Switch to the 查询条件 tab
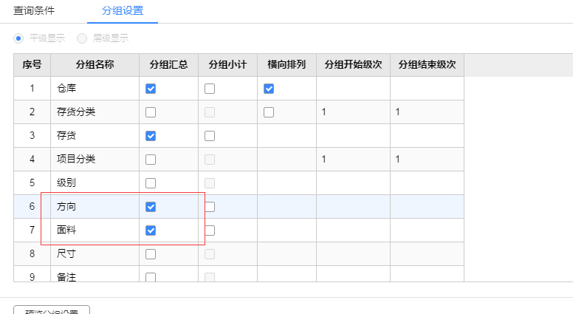573x314 pixels. pos(34,11)
